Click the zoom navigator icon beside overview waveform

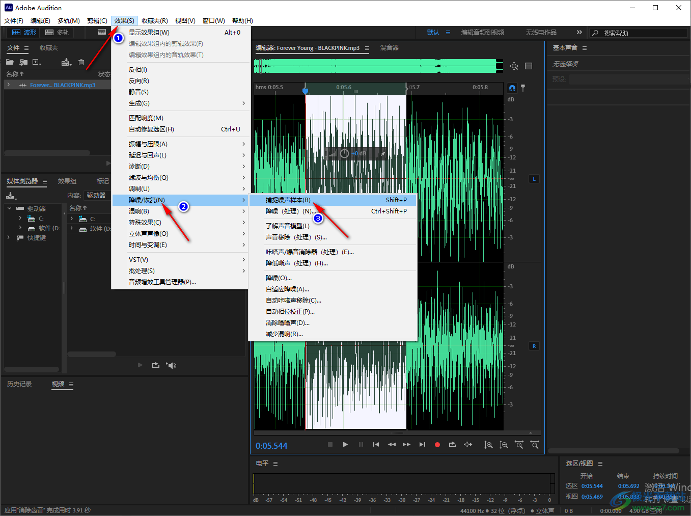[514, 66]
